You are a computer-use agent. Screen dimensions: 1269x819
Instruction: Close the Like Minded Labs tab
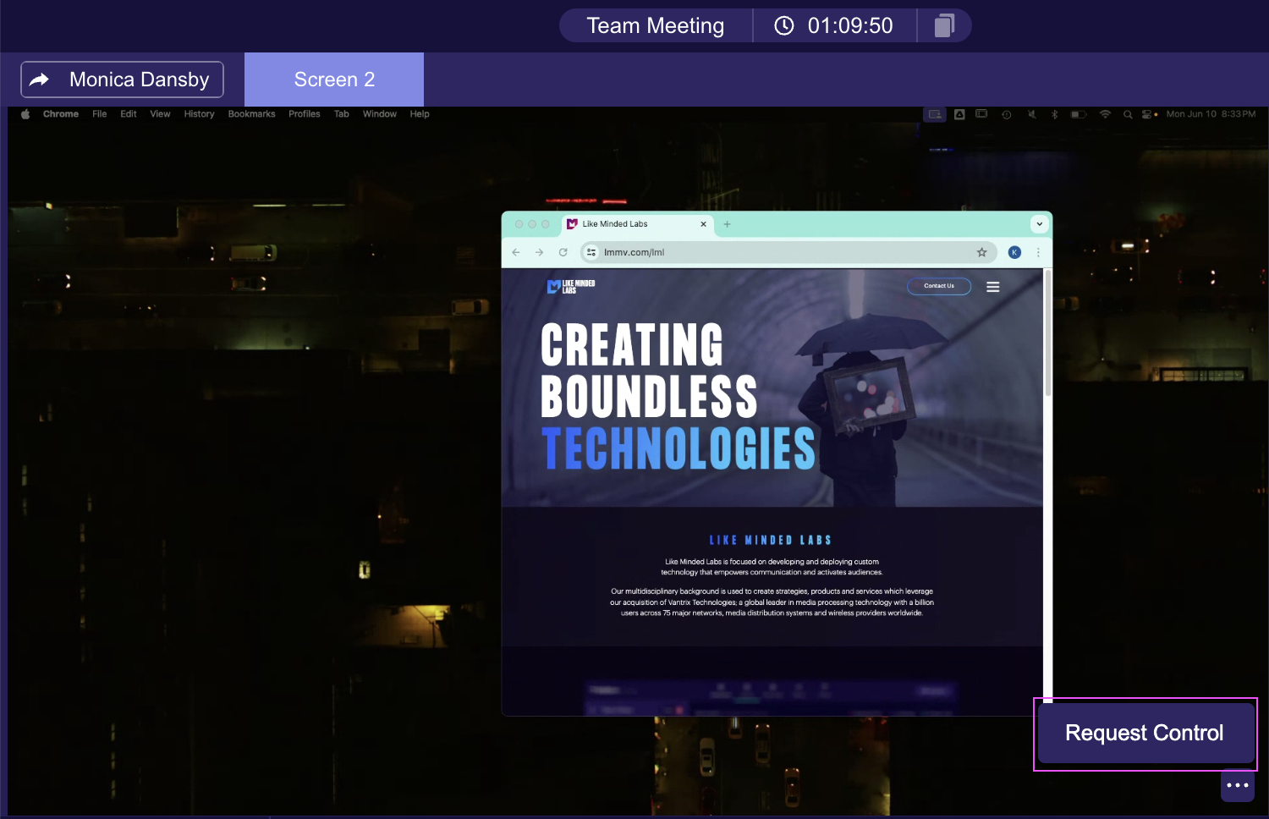(x=703, y=224)
